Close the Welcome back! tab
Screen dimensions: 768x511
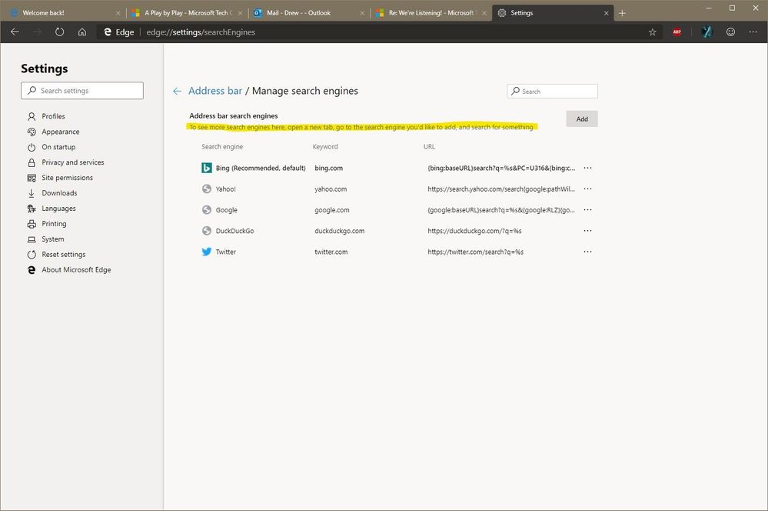coord(118,13)
